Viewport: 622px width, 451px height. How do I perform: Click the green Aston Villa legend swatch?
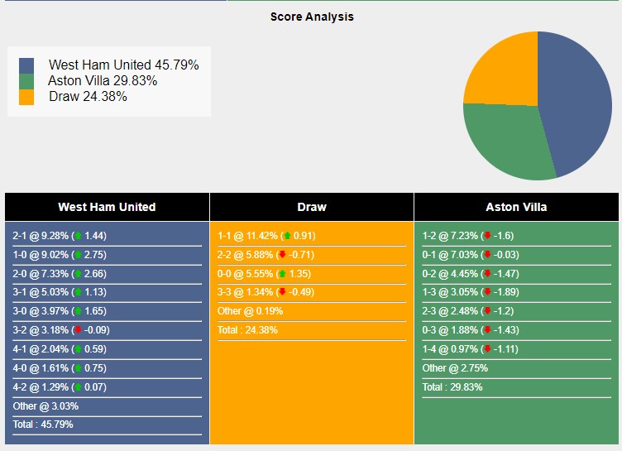(26, 81)
